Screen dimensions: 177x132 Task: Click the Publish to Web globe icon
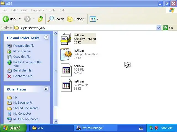(9, 62)
